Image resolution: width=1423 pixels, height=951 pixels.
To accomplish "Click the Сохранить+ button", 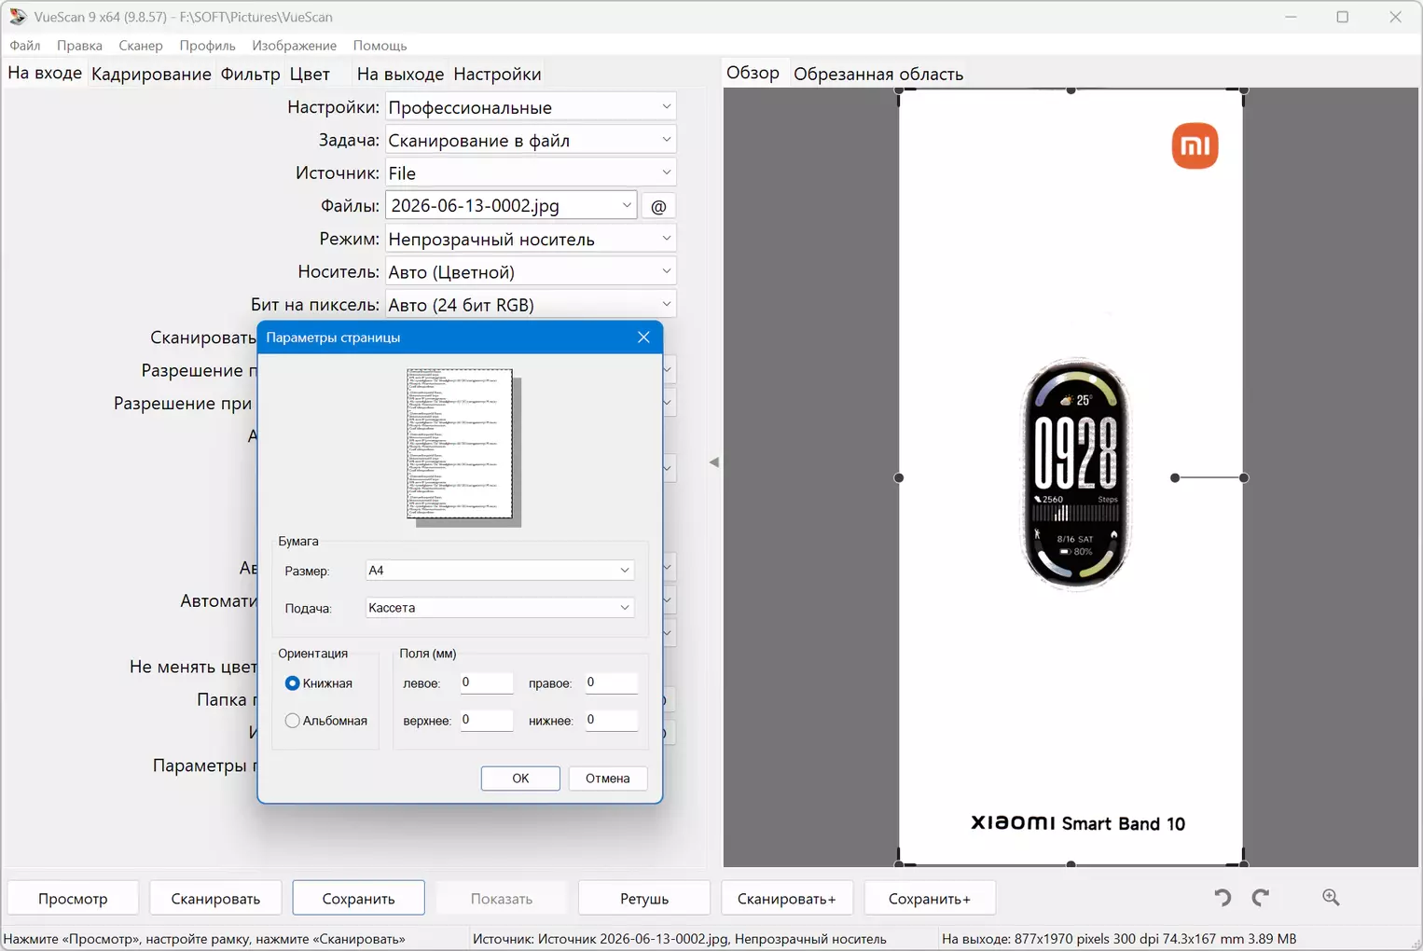I will coord(930,898).
